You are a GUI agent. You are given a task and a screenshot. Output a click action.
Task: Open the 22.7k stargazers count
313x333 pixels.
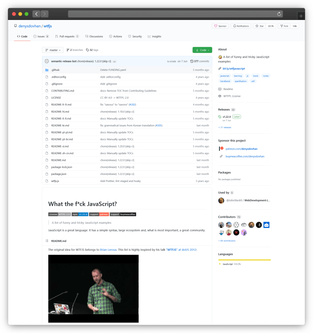coord(271,26)
